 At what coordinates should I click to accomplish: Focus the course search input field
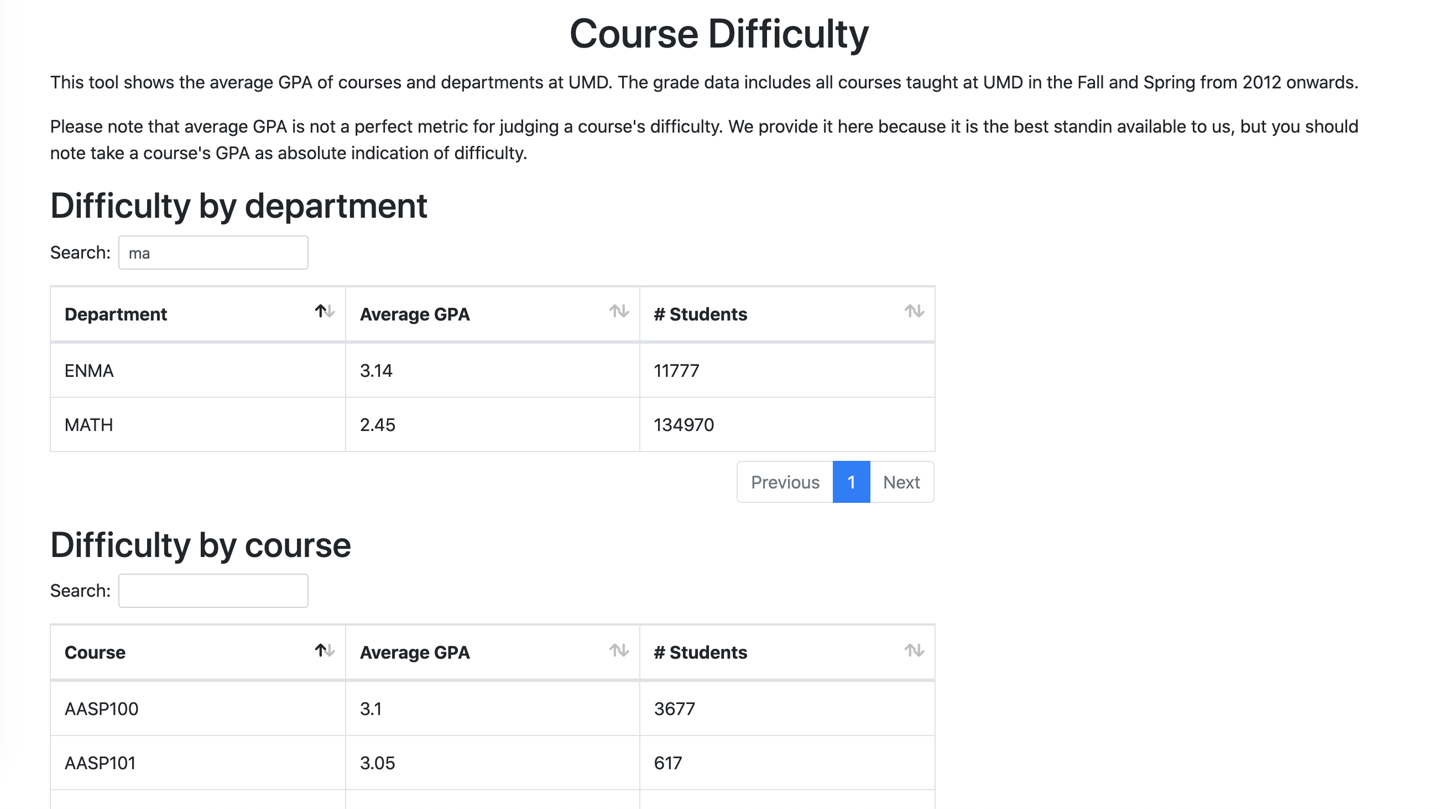pyautogui.click(x=213, y=591)
